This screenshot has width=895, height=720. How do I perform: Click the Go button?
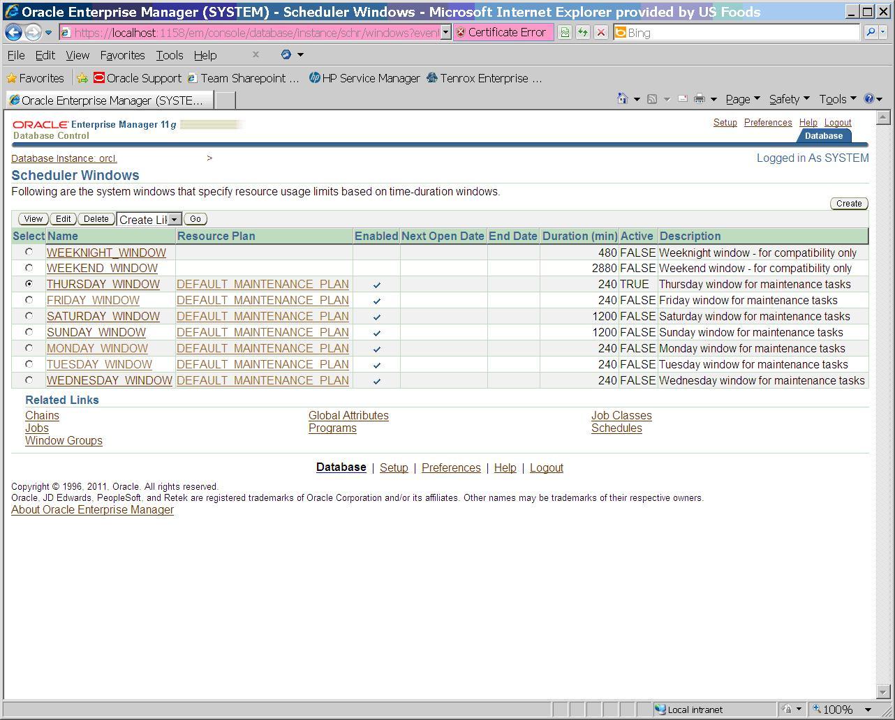click(195, 219)
